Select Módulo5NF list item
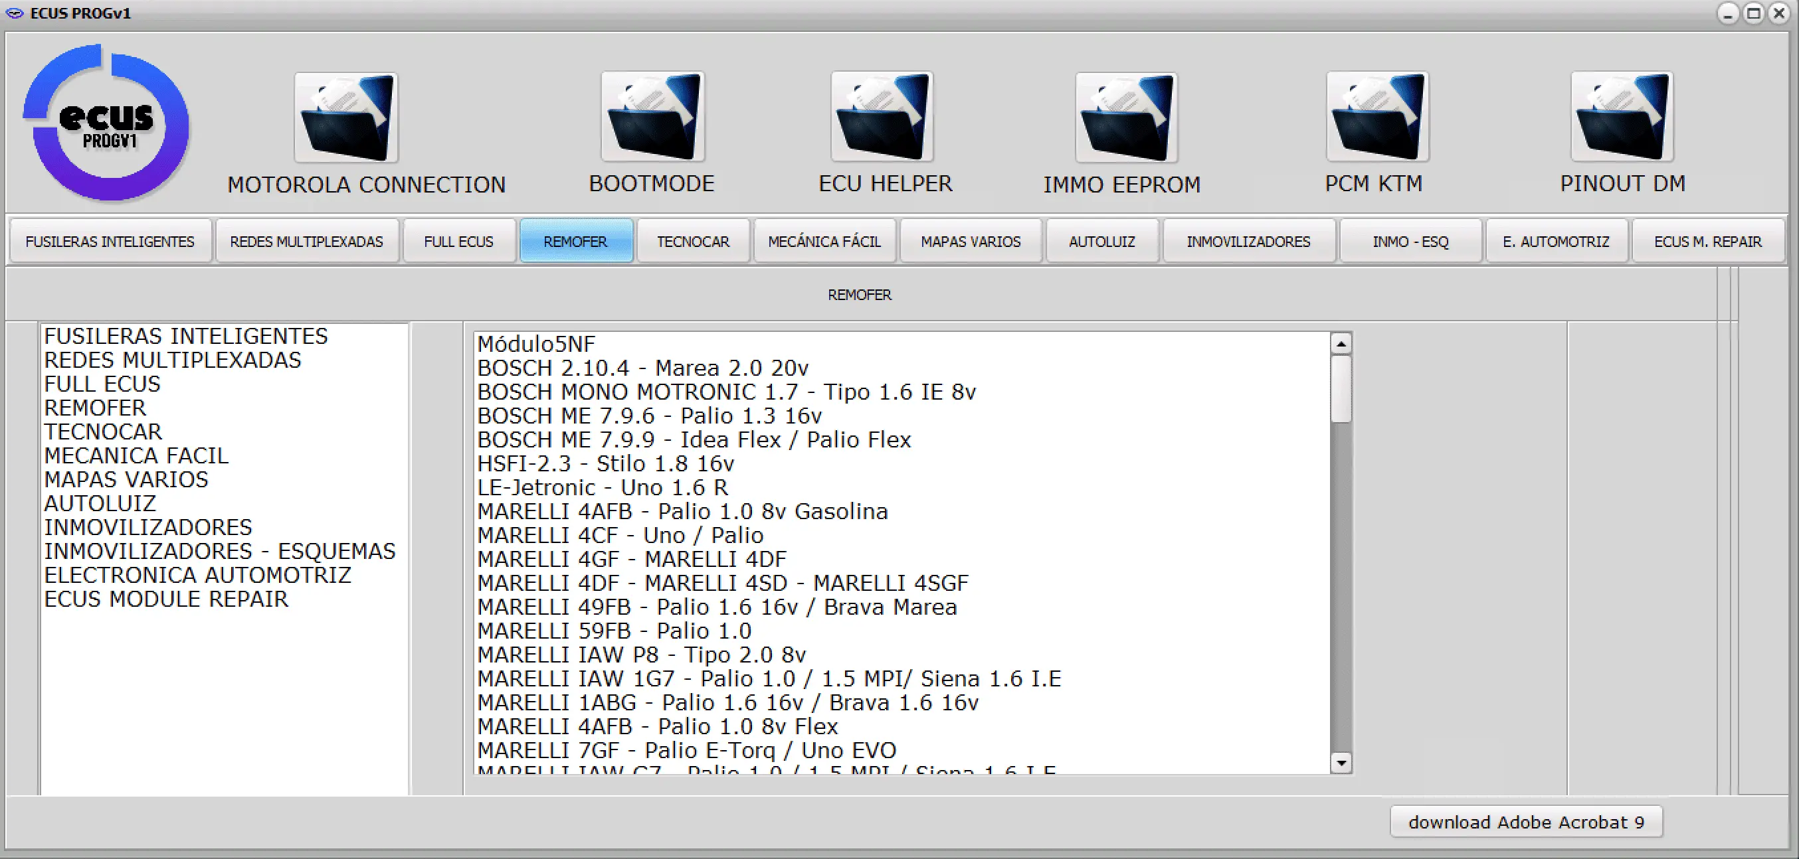 (536, 344)
